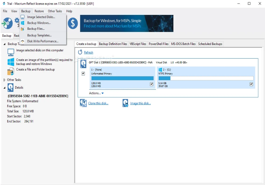The image size is (265, 185).
Task: Click Create a File and Folder backup
Action: click(x=35, y=69)
